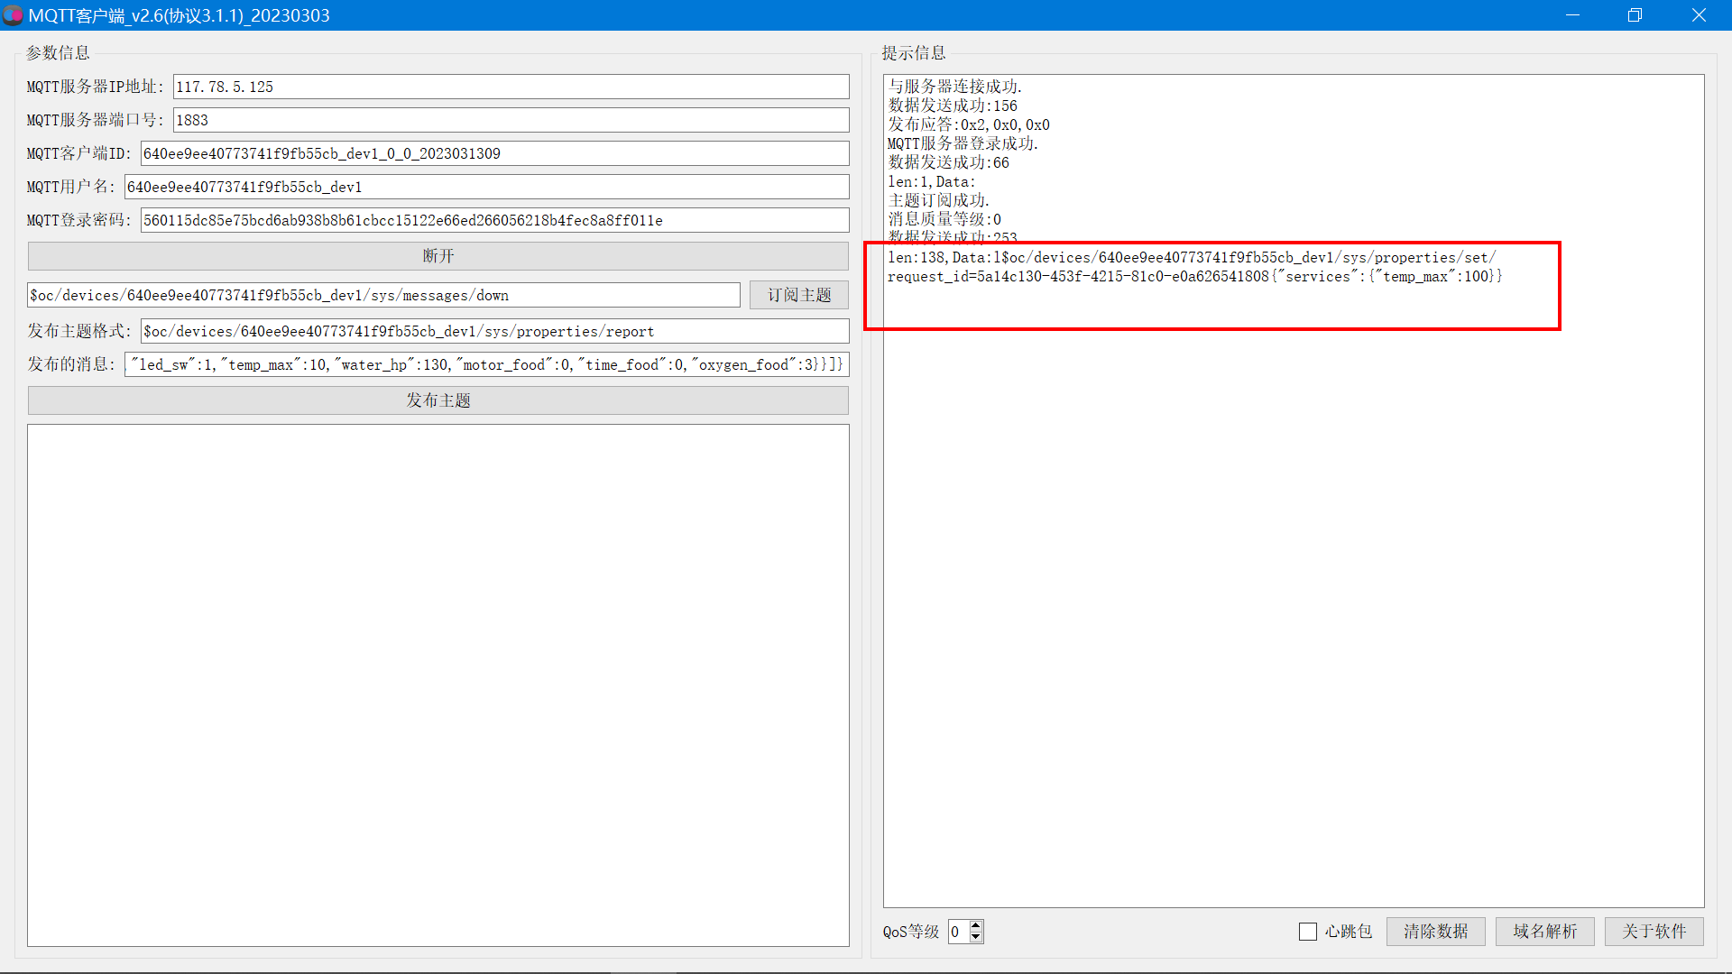This screenshot has width=1732, height=974.
Task: Click inside the QoS等级 number box
Action: click(958, 932)
